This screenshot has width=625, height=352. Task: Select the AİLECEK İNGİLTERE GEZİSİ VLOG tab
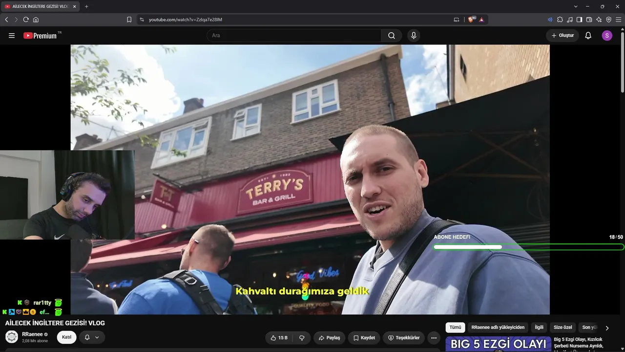click(x=41, y=6)
